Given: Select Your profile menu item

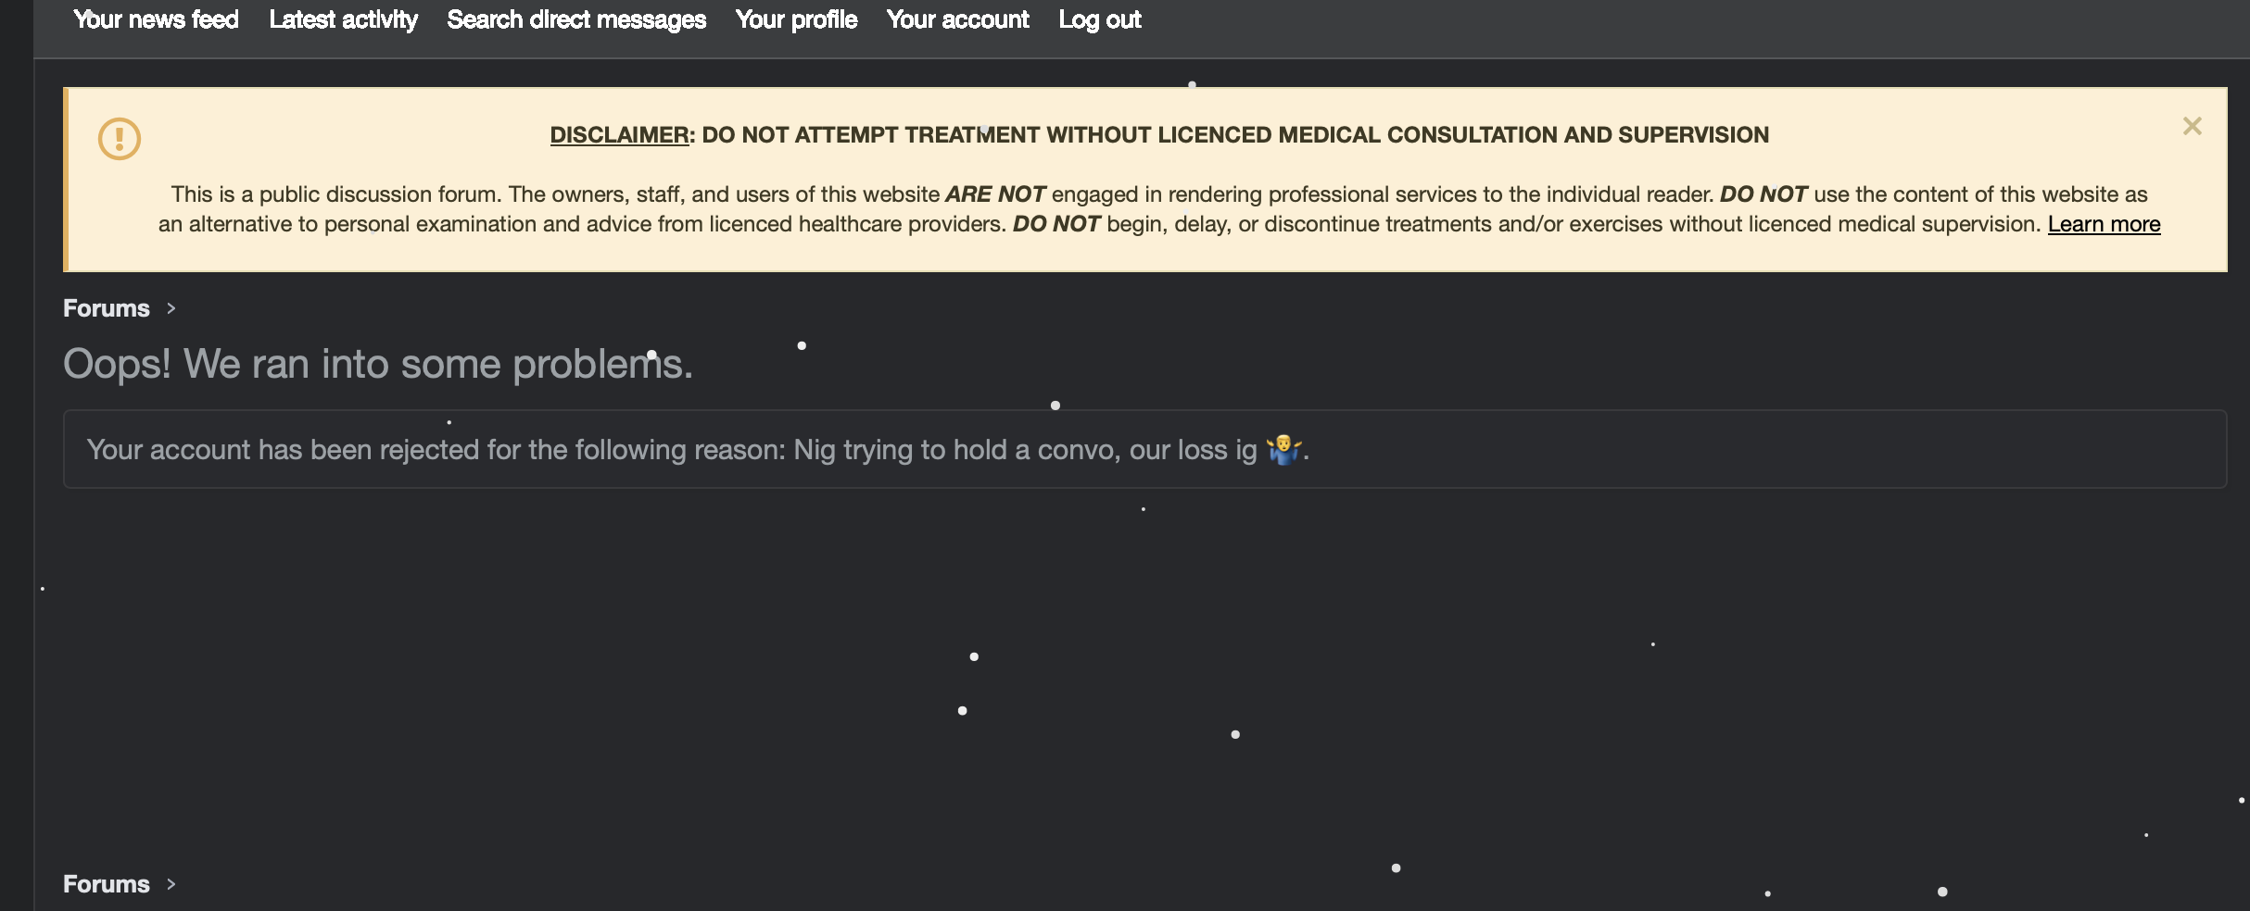Looking at the screenshot, I should (796, 19).
